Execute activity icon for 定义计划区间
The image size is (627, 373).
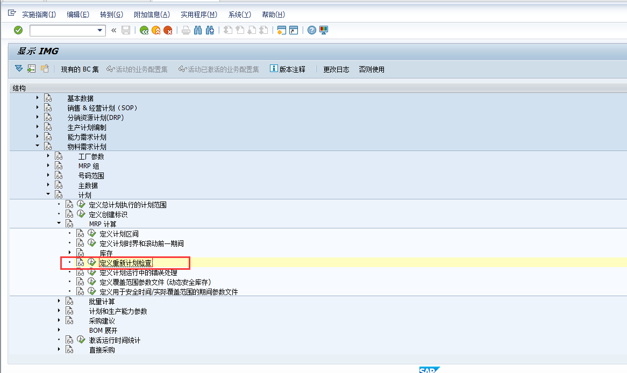click(92, 233)
